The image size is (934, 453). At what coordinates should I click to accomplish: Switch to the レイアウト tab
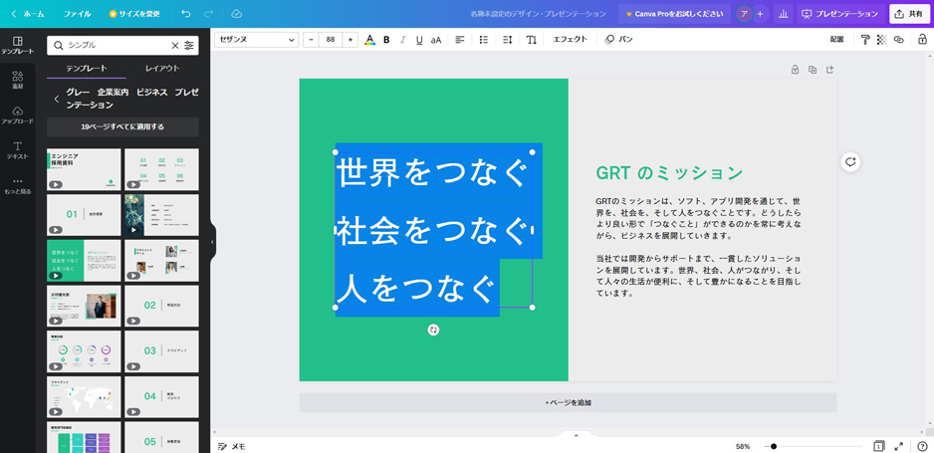(162, 69)
